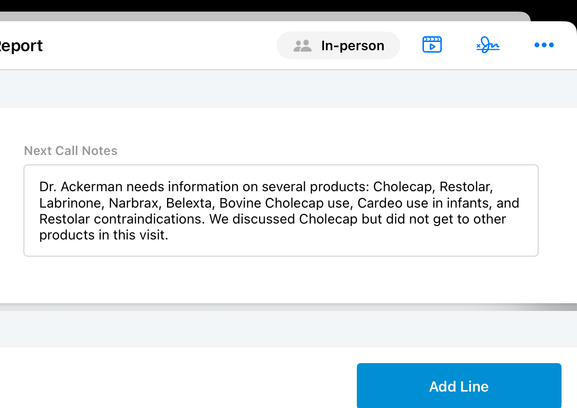Click the Next Call Notes label
Viewport: 577px width, 408px height.
[x=70, y=151]
